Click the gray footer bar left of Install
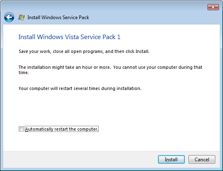The image size is (223, 171). click(80, 159)
